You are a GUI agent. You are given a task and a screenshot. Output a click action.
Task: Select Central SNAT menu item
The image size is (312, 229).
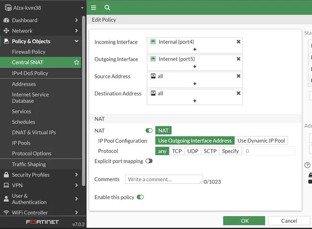click(x=41, y=62)
